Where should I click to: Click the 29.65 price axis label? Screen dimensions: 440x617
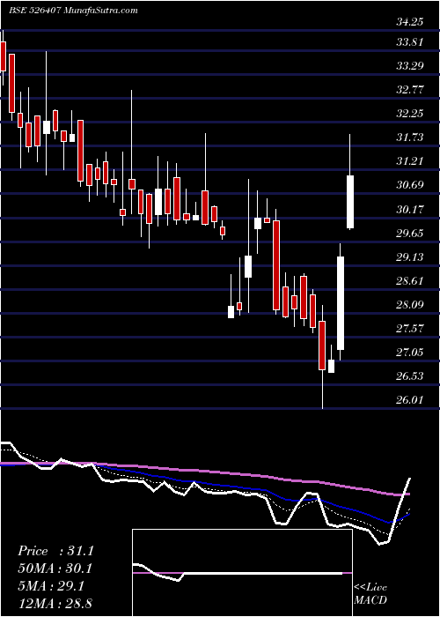pyautogui.click(x=409, y=234)
